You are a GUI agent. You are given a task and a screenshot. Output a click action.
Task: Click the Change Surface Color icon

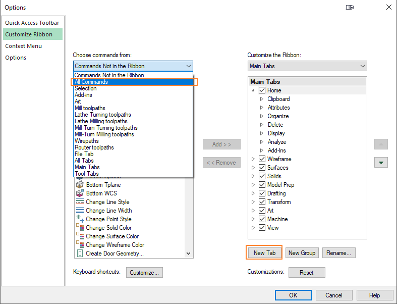pyautogui.click(x=80, y=236)
